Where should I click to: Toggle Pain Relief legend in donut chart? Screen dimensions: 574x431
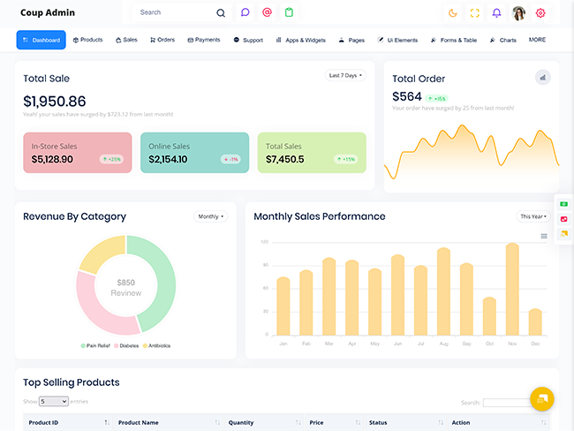[x=96, y=345]
